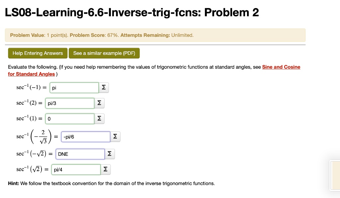Viewport: 340px width, 198px height.
Task: Click inside the answer box containing pi
Action: point(74,87)
